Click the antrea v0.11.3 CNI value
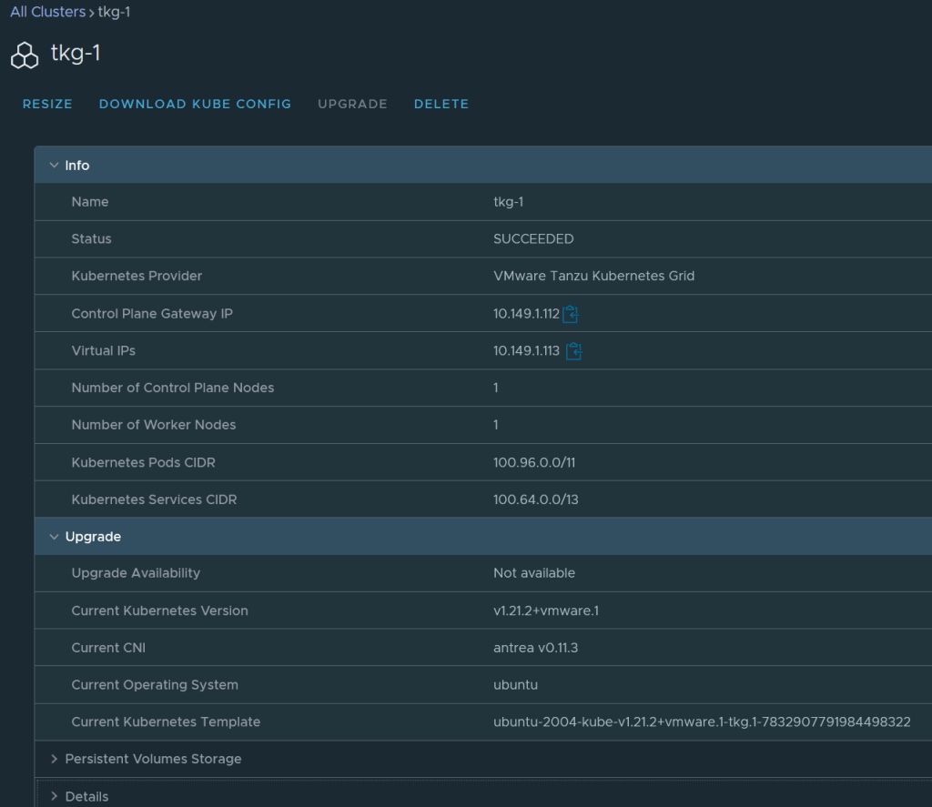Screen dimensions: 932x807 (x=536, y=648)
